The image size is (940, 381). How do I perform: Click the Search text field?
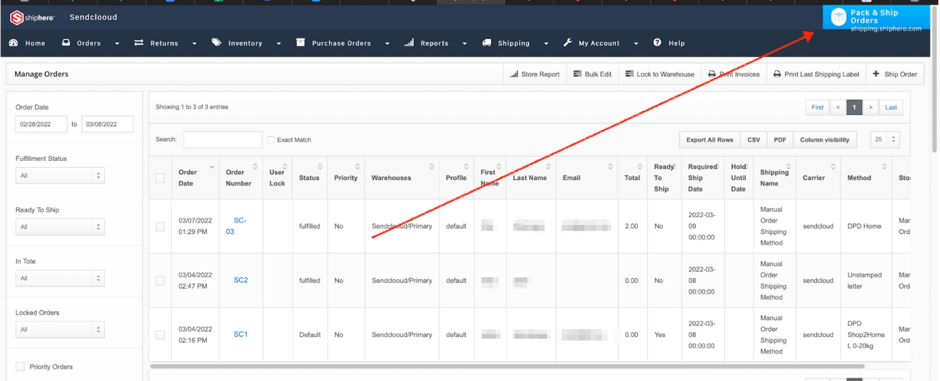[222, 140]
